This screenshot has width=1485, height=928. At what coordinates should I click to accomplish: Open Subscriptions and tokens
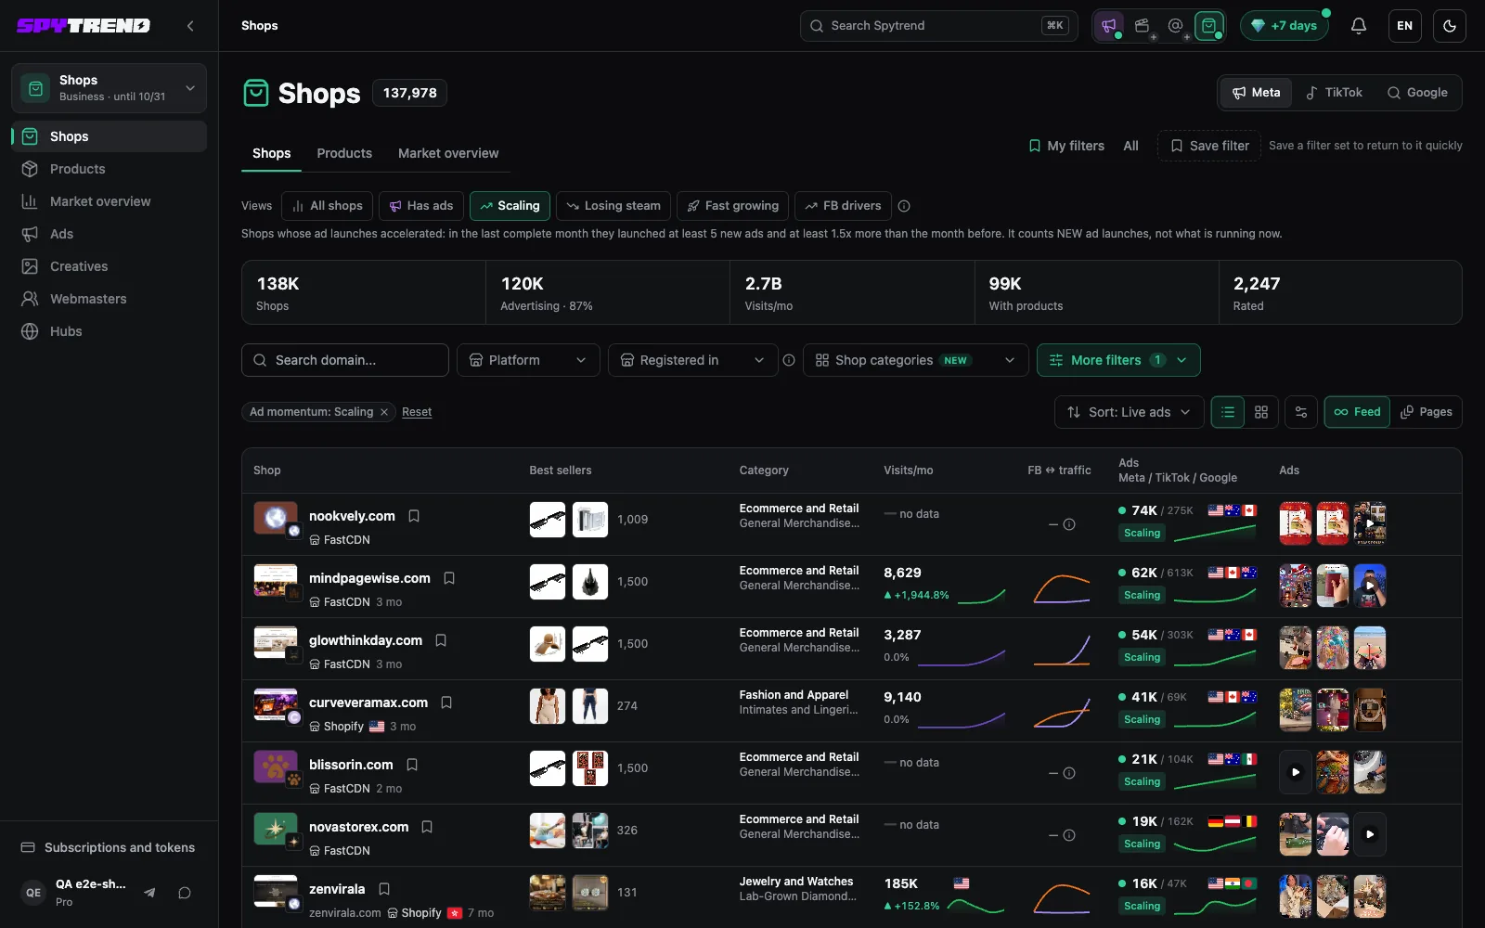pos(110,847)
